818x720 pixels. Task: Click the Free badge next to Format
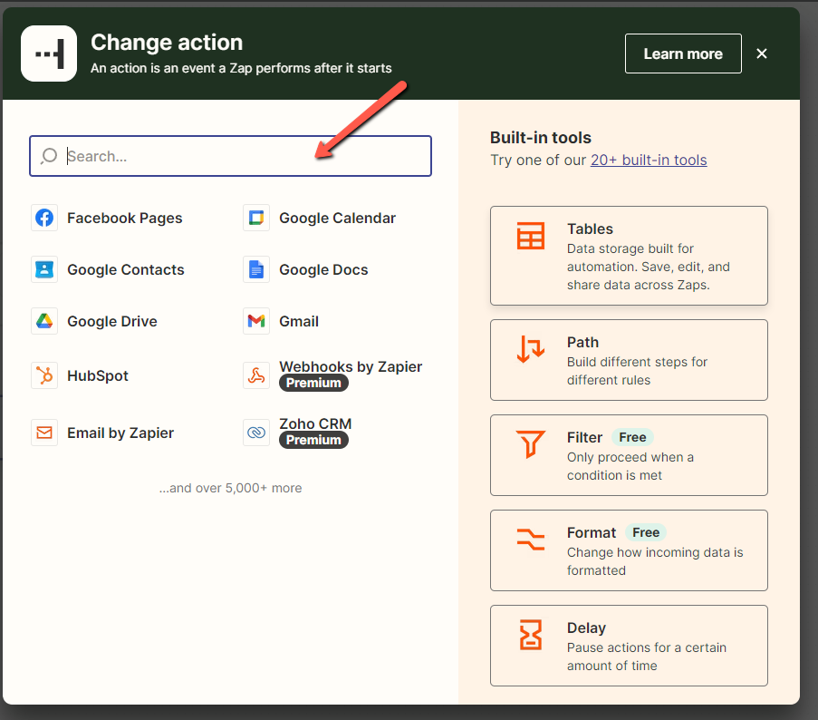click(x=646, y=532)
